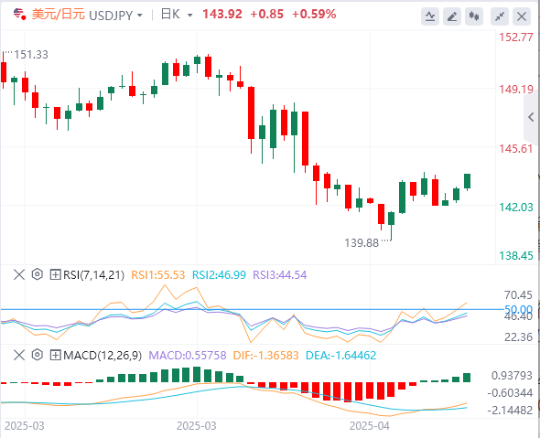Remove the MACD indicator panel
The height and width of the screenshot is (438, 540).
pyautogui.click(x=19, y=355)
